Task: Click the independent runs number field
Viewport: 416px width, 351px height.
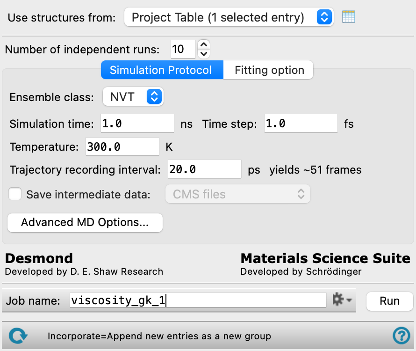Action: click(183, 49)
